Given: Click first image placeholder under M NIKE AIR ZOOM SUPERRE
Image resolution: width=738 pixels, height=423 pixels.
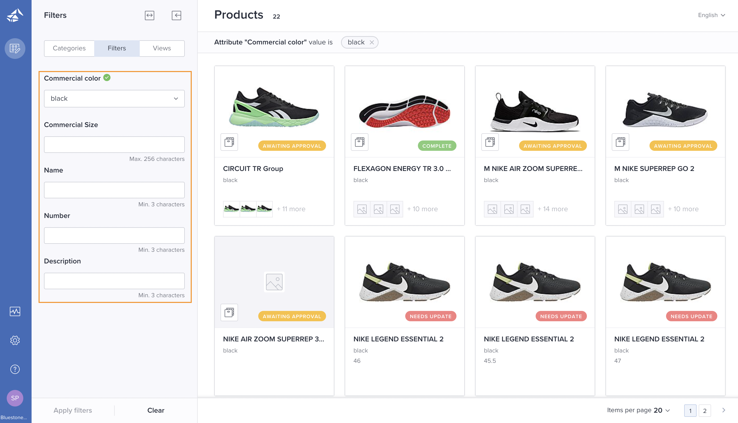Looking at the screenshot, I should coord(492,209).
